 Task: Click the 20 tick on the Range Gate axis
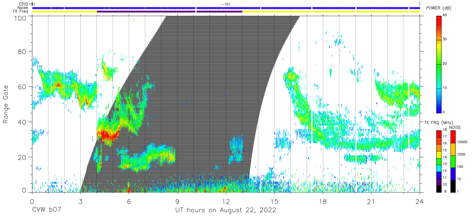click(22, 157)
